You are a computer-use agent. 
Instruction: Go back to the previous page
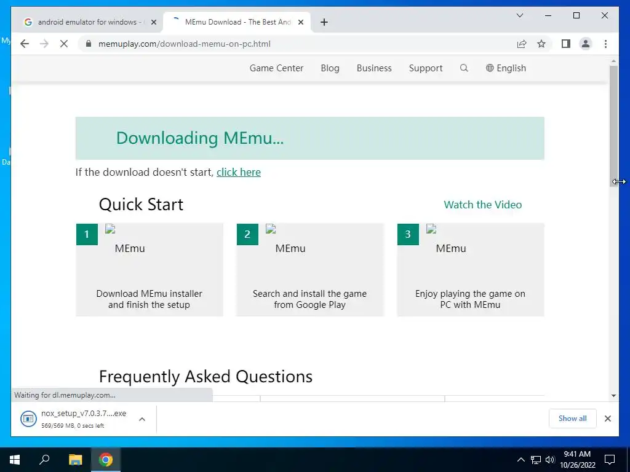click(25, 44)
